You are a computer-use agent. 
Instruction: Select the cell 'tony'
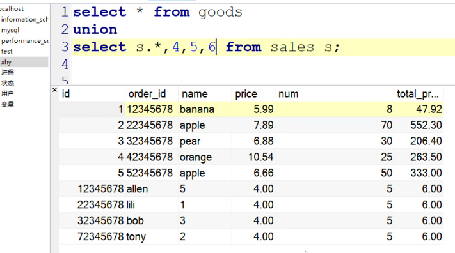click(152, 237)
